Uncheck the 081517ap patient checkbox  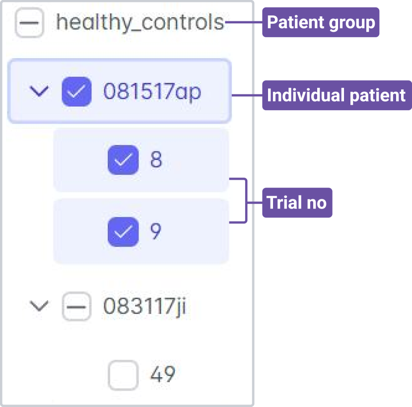76,92
